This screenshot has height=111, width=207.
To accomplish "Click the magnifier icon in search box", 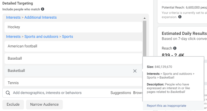I will point(8,93).
